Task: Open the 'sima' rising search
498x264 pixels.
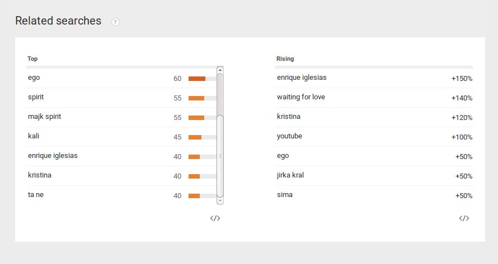Action: [x=284, y=195]
